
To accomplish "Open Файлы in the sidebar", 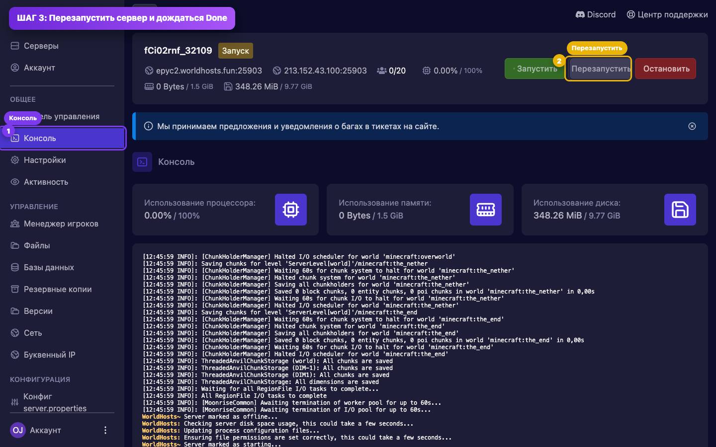I will coord(62,245).
